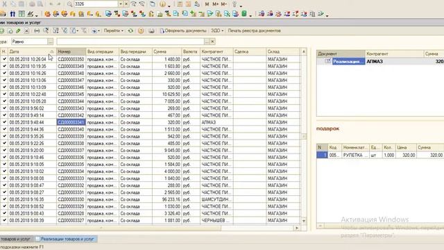Select the ШАМСУТДИН contractor cell
444x250 pixels.
[x=216, y=199]
